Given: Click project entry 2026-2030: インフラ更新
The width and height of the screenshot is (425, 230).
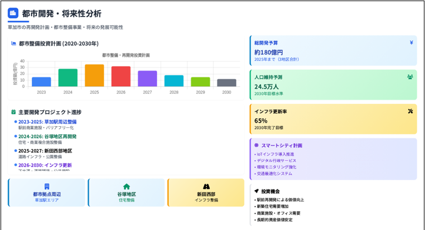Looking at the screenshot, I should click(x=45, y=165).
